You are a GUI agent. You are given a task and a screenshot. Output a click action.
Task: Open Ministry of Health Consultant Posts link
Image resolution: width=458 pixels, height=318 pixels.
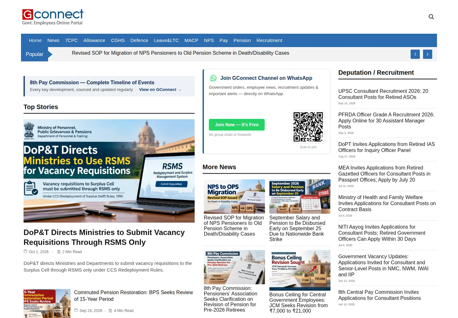[x=387, y=203]
